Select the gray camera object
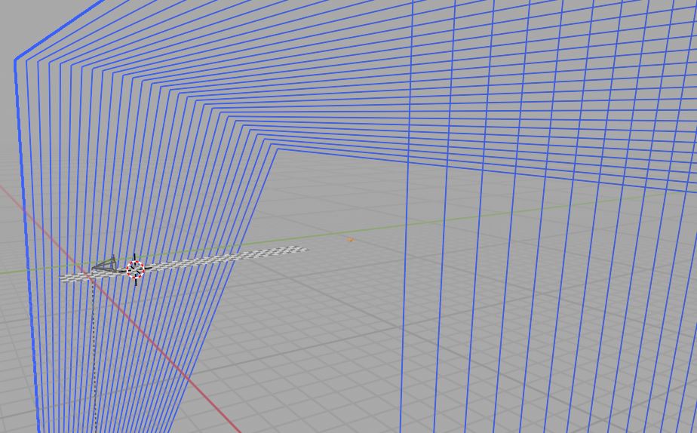This screenshot has width=697, height=433. point(105,264)
